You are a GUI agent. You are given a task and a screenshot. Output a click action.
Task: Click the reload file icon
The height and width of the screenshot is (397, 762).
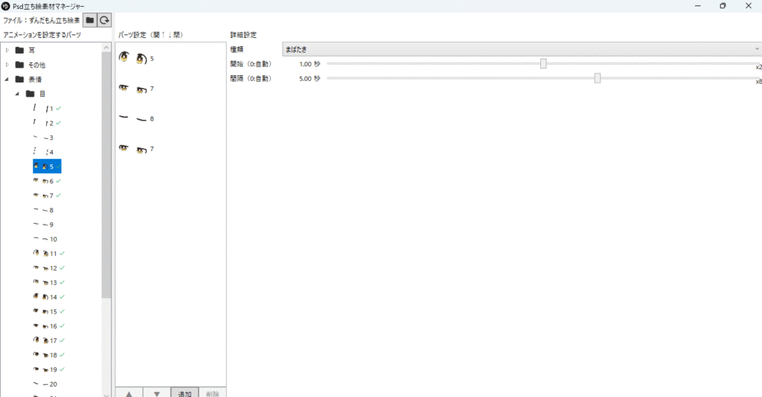(x=105, y=20)
